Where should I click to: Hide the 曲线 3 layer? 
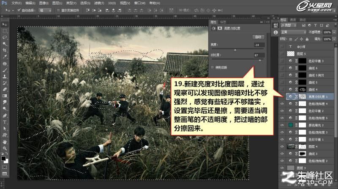coord(282,154)
